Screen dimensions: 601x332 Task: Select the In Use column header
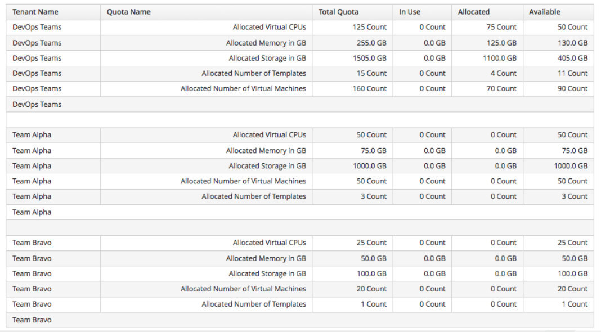coord(410,12)
